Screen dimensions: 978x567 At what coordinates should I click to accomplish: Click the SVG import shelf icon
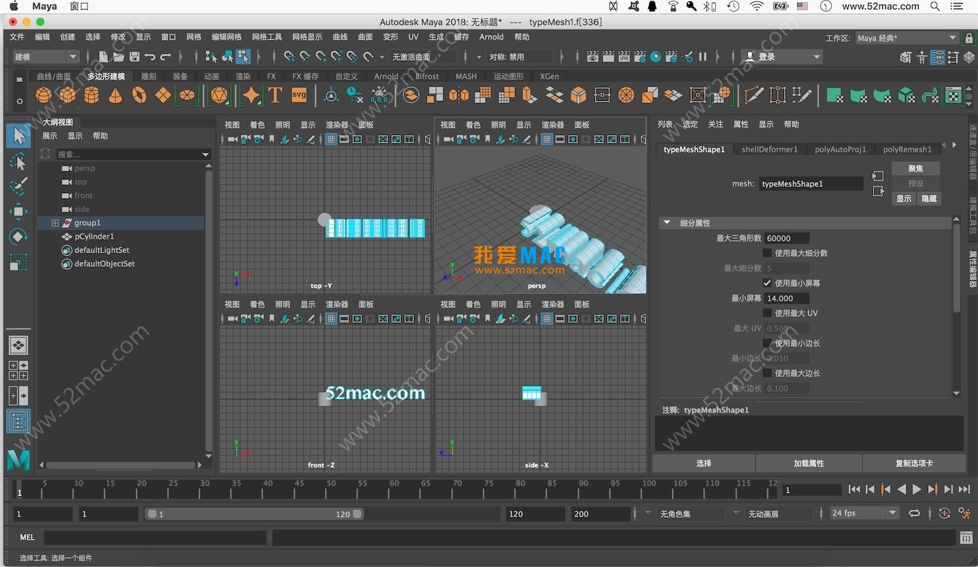(x=299, y=96)
